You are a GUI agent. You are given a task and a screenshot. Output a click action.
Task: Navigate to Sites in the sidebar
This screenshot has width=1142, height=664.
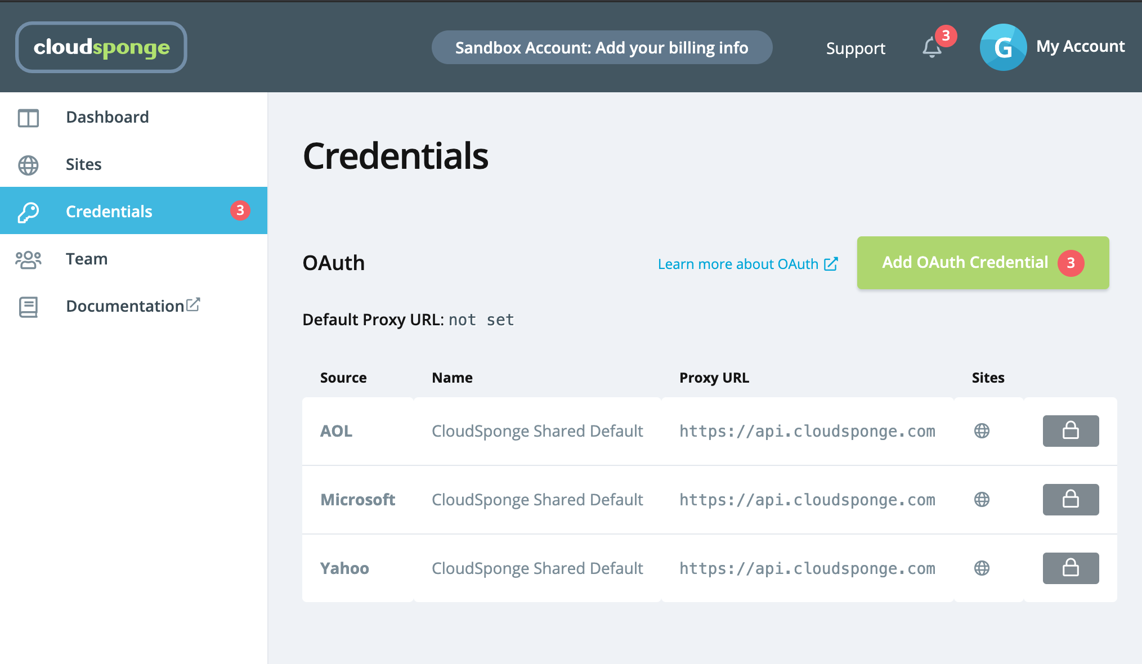83,164
